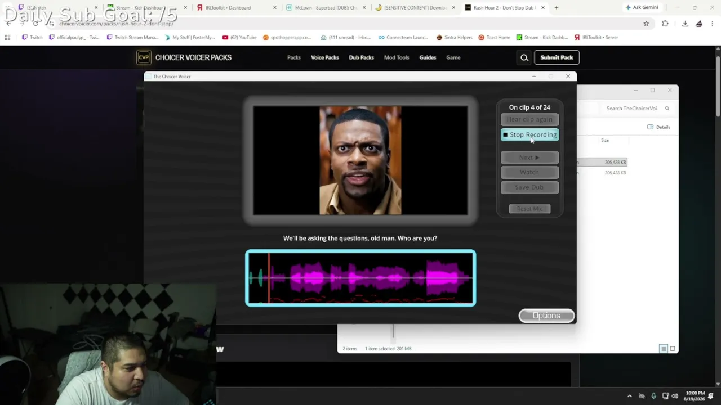Screen dimensions: 721x405
Task: Open the Dub Packs menu item
Action: pos(361,57)
